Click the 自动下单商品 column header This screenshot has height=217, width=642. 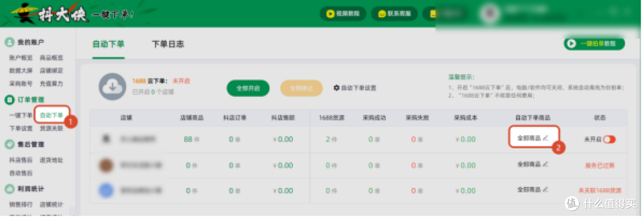click(532, 118)
